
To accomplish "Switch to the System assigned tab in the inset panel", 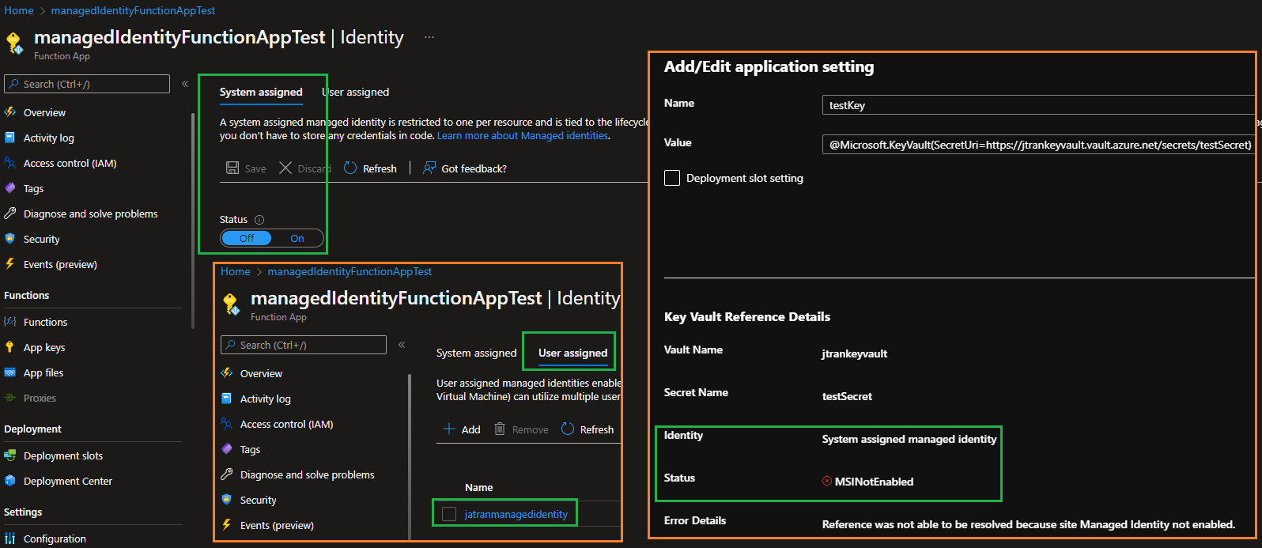I will point(476,353).
